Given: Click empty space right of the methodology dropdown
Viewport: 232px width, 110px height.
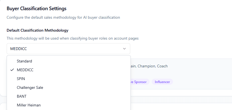Looking at the screenshot, I should click(179, 49).
